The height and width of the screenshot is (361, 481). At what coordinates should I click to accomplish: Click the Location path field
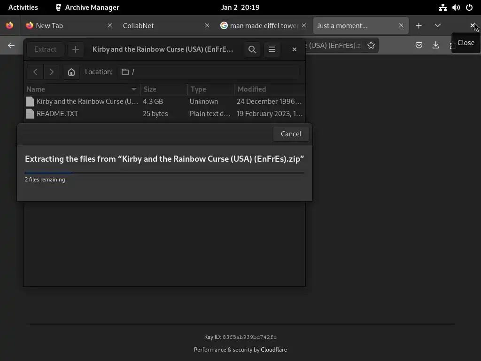point(209,72)
